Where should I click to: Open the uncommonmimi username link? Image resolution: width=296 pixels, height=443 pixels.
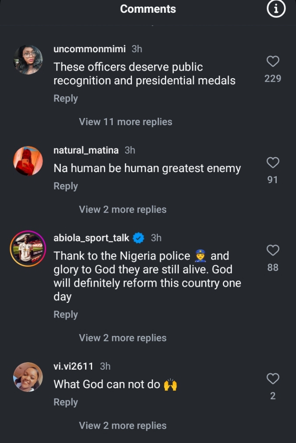click(90, 49)
